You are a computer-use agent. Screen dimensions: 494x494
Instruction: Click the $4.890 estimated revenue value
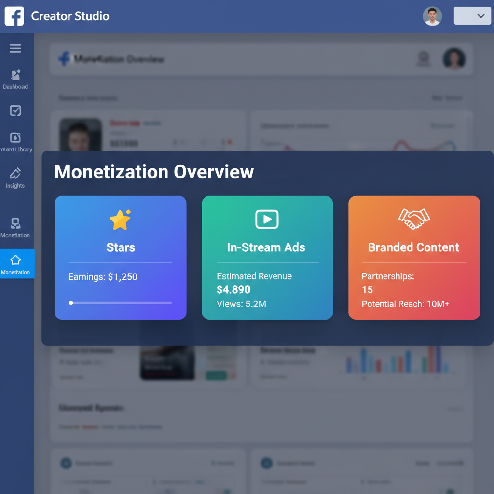tap(233, 289)
